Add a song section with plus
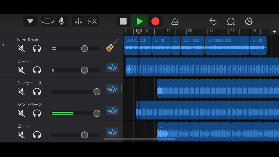Image resolution: width=279 pixels, height=157 pixels. tap(274, 32)
